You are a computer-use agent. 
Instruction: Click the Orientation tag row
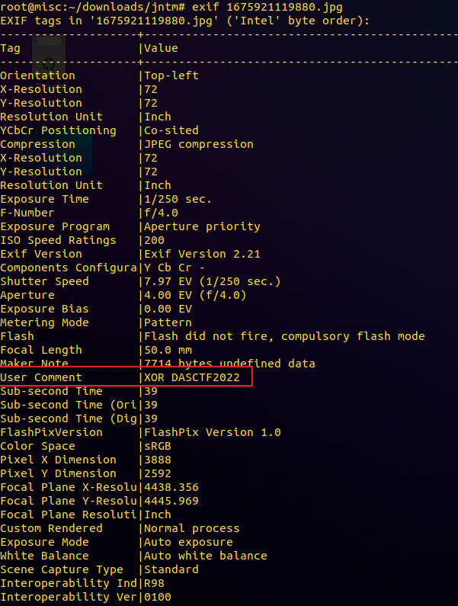[38, 75]
